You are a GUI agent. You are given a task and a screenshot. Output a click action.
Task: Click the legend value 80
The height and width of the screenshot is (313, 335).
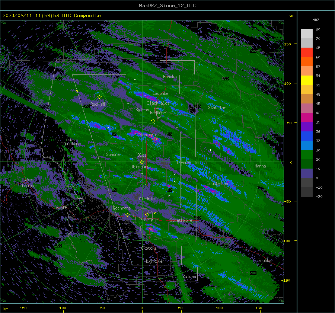[x=318, y=29]
